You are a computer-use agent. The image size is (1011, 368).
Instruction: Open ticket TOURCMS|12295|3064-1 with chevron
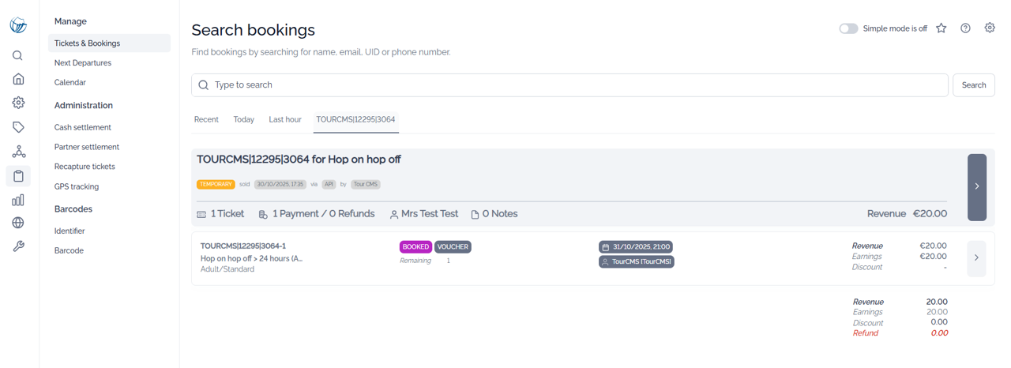tap(977, 257)
